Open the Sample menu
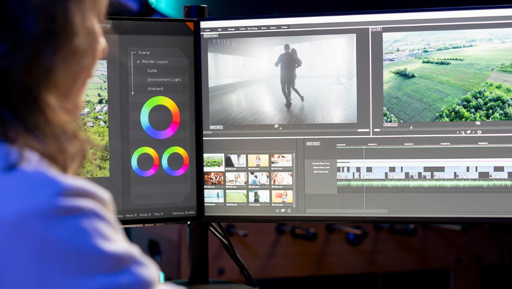The height and width of the screenshot is (289, 512). click(x=231, y=29)
